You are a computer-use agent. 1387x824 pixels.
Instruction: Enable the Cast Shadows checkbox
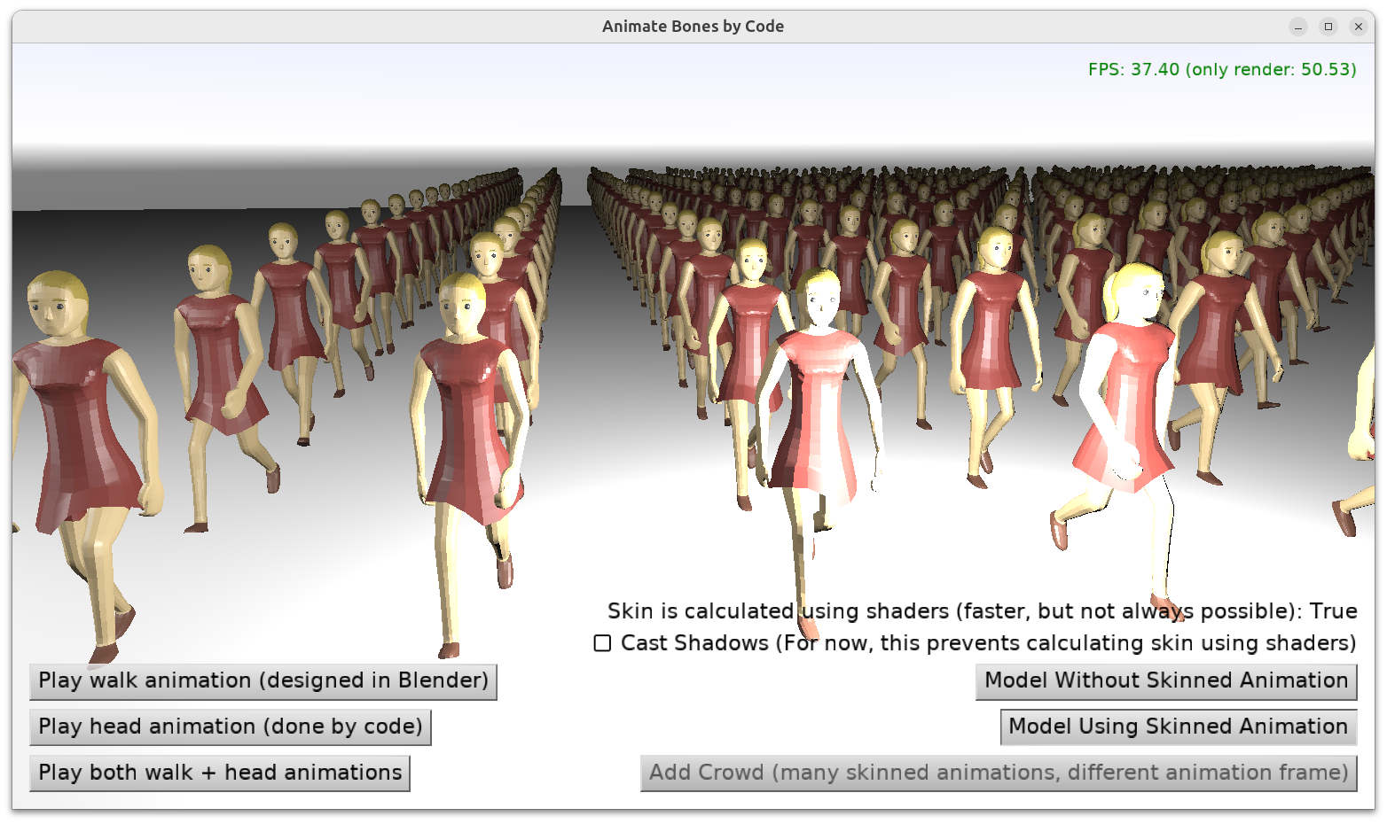pos(602,643)
